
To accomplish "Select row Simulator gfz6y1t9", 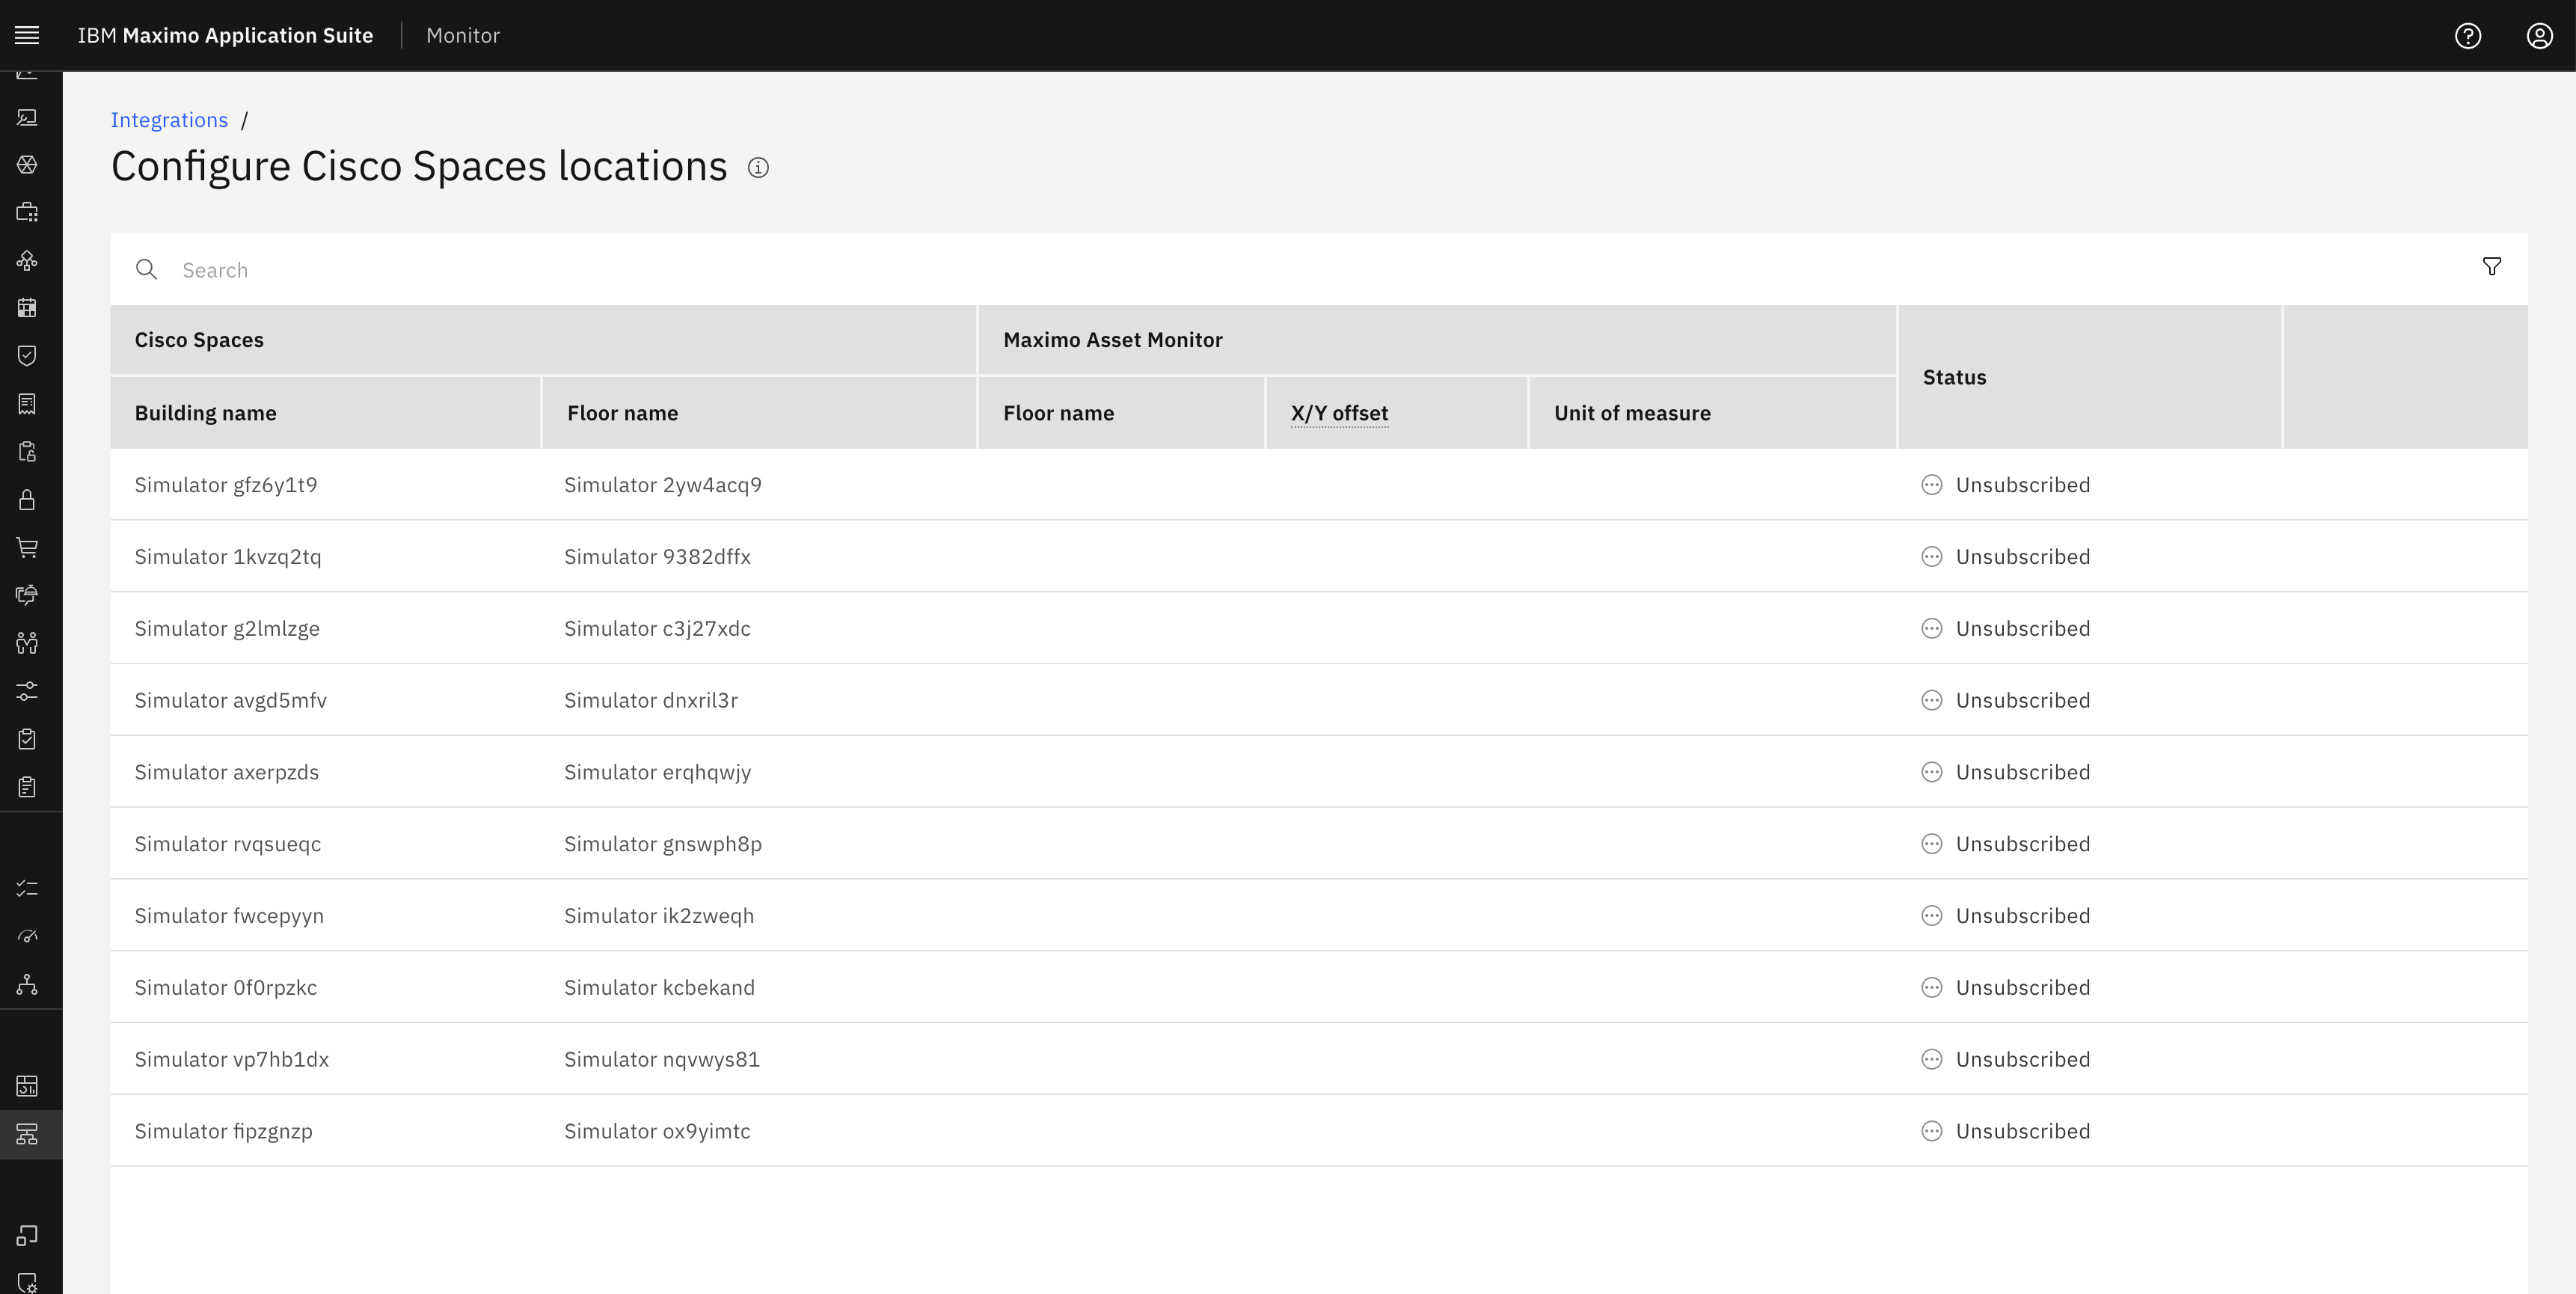I will pos(1319,485).
